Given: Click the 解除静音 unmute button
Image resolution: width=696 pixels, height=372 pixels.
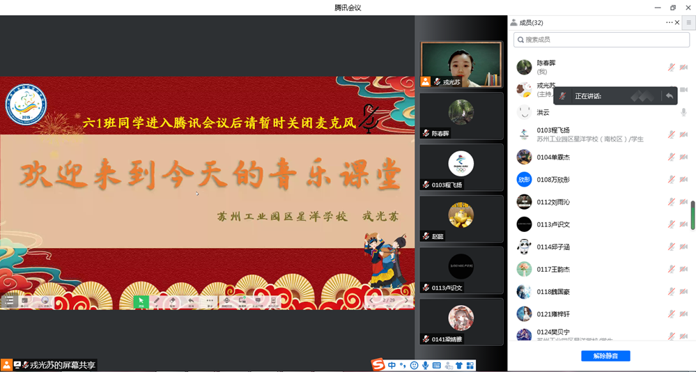Looking at the screenshot, I should (x=605, y=356).
